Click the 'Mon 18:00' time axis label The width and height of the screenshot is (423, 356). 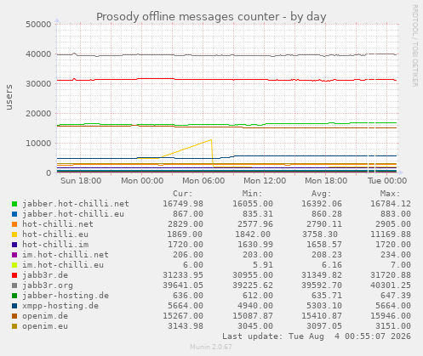pyautogui.click(x=326, y=181)
